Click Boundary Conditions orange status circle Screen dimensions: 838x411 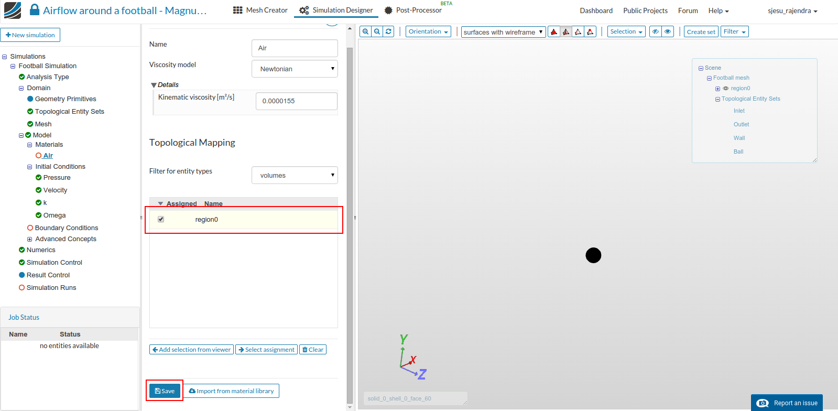[30, 228]
